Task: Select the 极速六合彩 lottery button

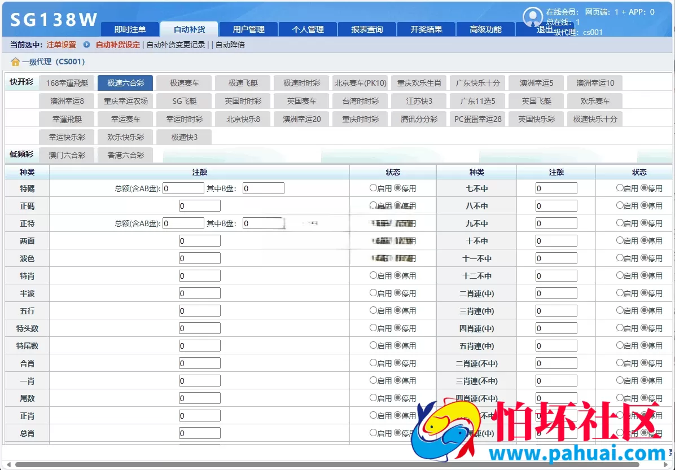Action: point(125,83)
